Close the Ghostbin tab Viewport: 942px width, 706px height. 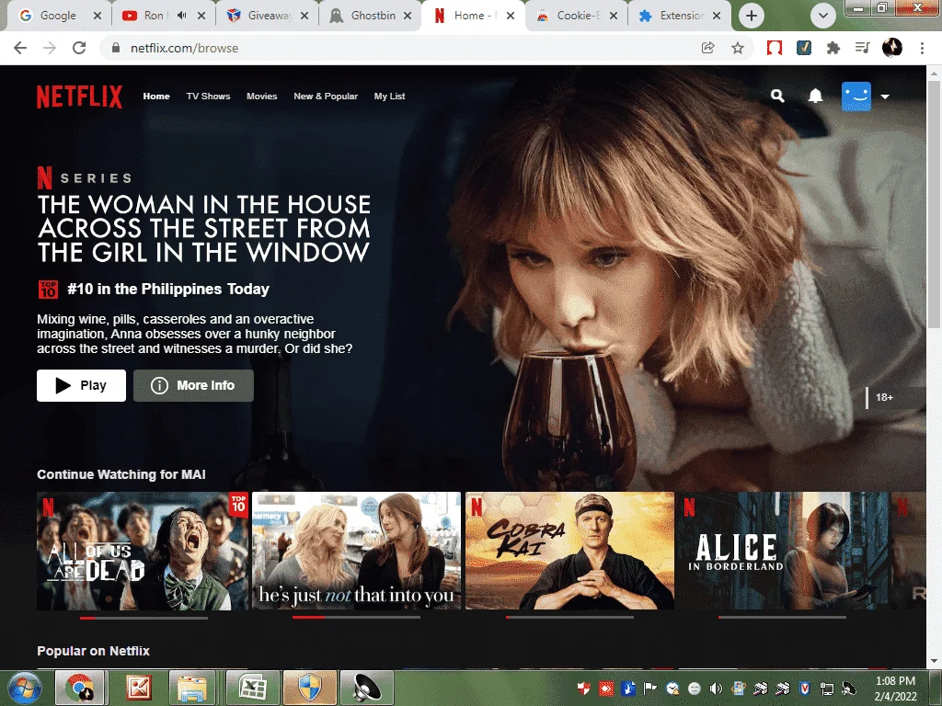tap(408, 16)
